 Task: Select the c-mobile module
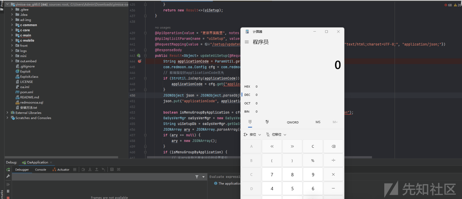(x=27, y=40)
